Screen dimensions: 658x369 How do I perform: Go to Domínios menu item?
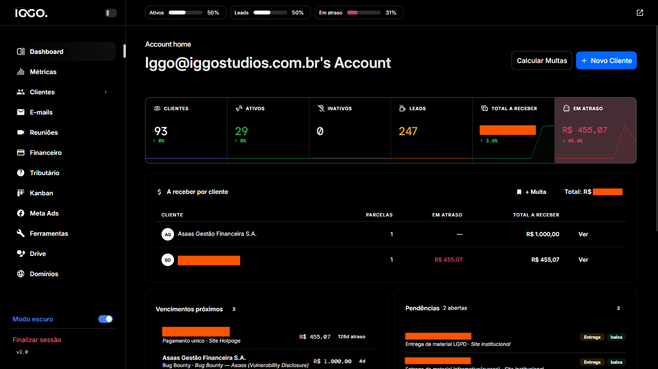pos(63,274)
